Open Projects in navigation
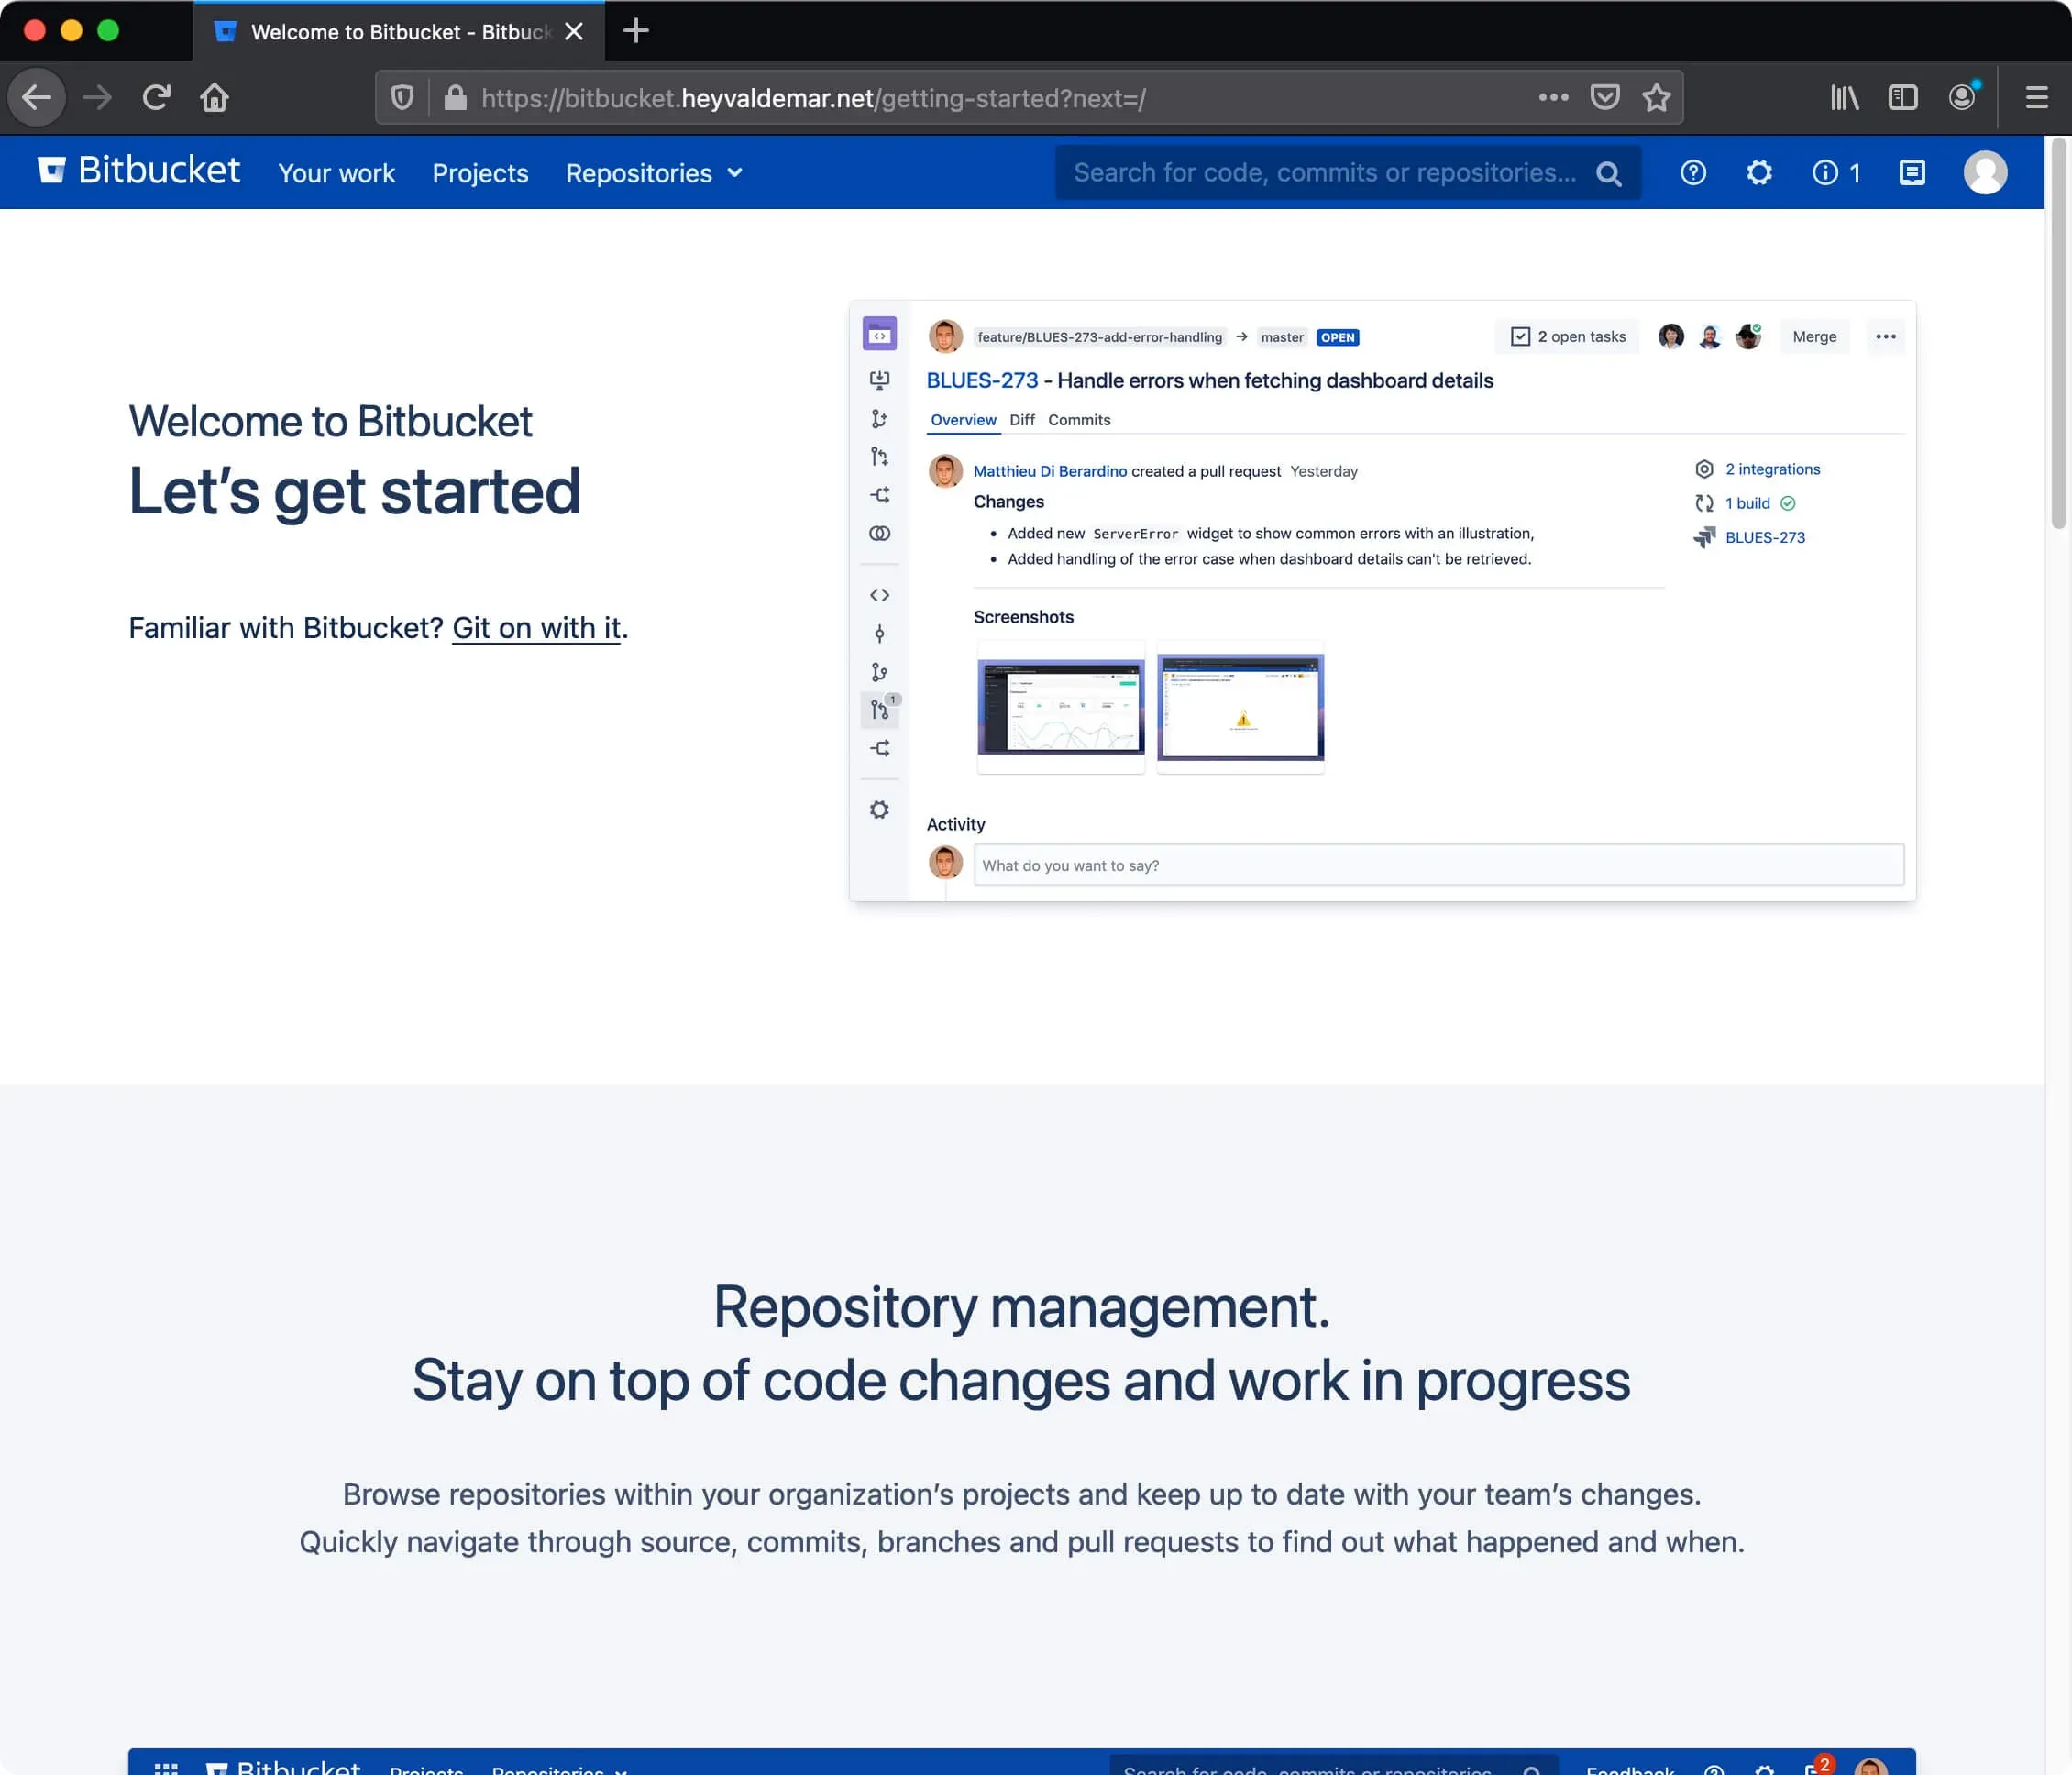 point(480,173)
